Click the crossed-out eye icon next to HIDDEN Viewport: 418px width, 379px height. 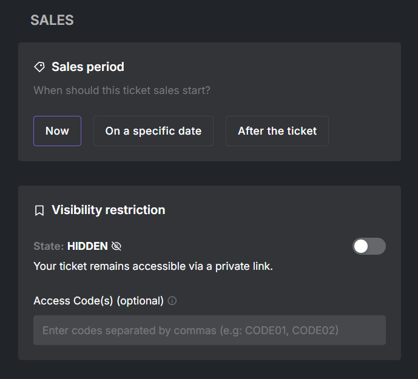click(116, 246)
